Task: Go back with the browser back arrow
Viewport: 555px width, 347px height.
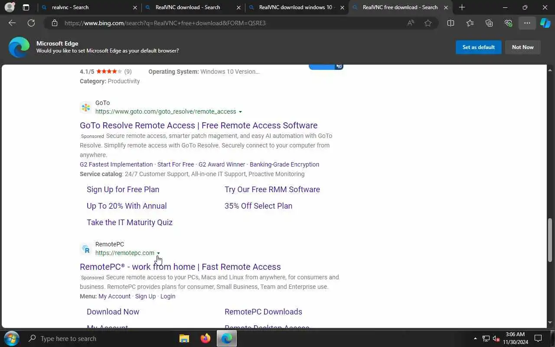Action: click(12, 23)
